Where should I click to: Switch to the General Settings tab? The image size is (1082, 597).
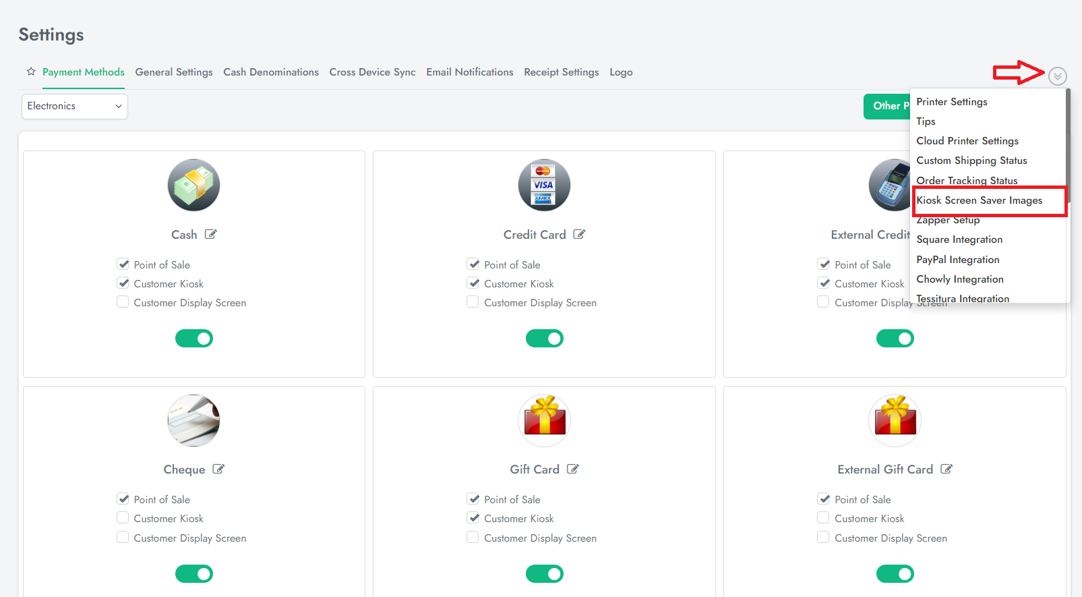coord(174,72)
